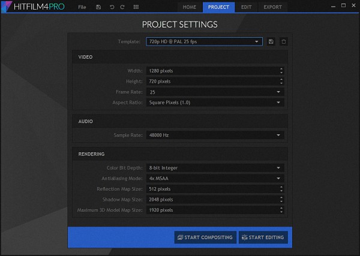Maximize the HitFilm window
This screenshot has width=360, height=256.
343,5
